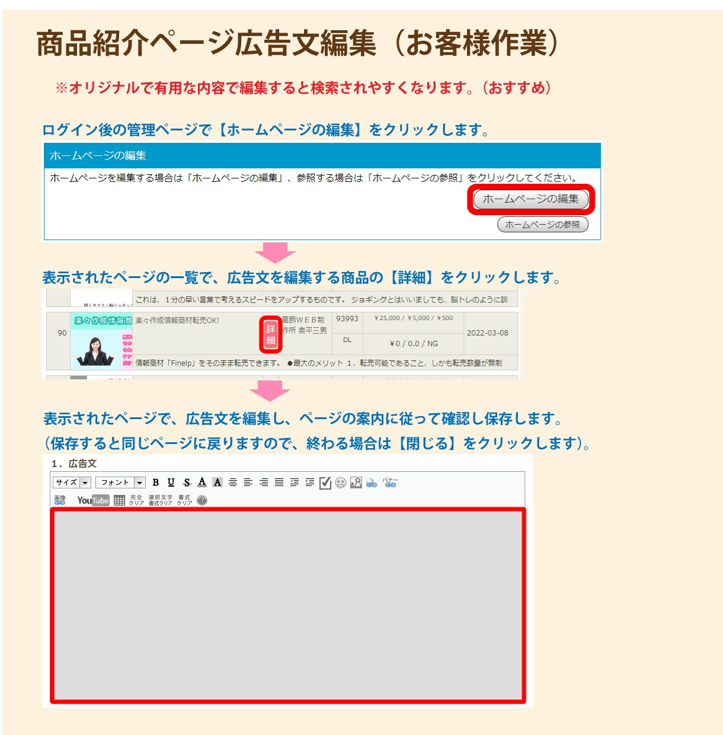Click the date 2022-03-08
This screenshot has height=735, width=723.
tap(488, 333)
